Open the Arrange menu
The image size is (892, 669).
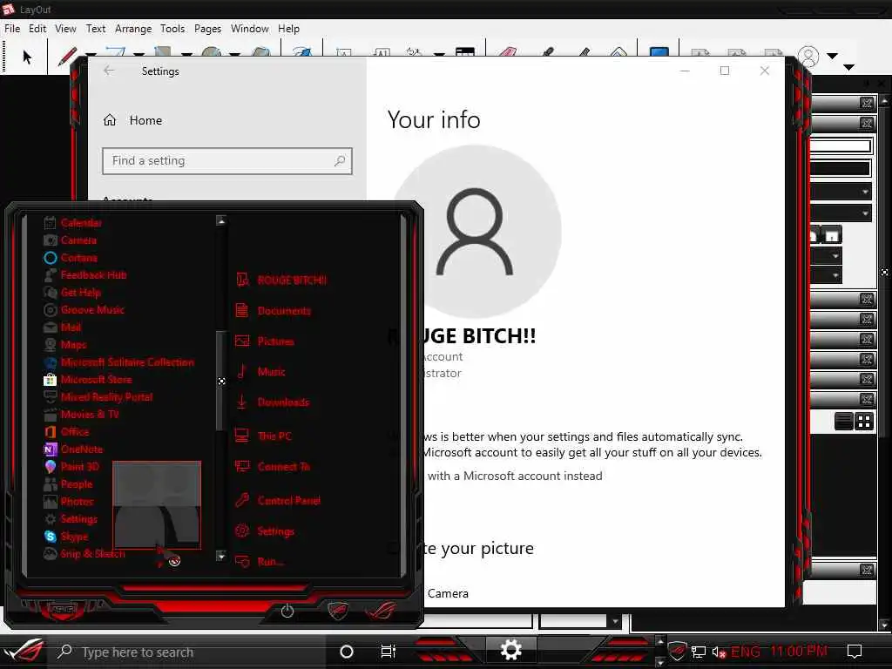tap(133, 29)
